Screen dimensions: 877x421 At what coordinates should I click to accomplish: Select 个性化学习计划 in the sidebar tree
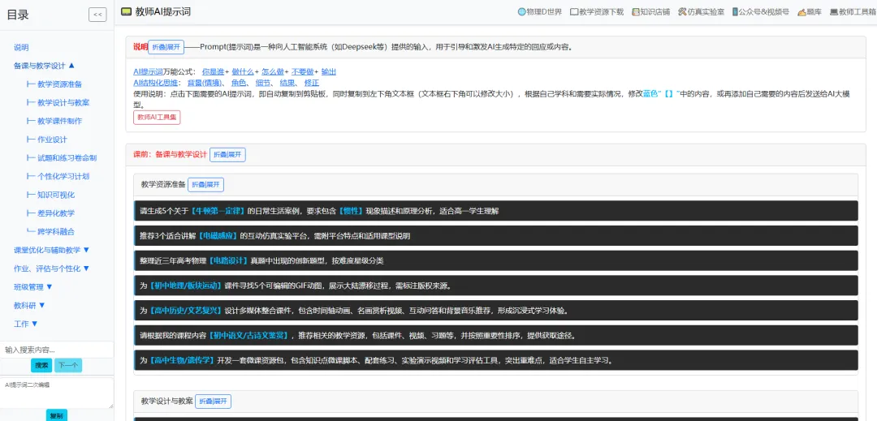tap(58, 177)
